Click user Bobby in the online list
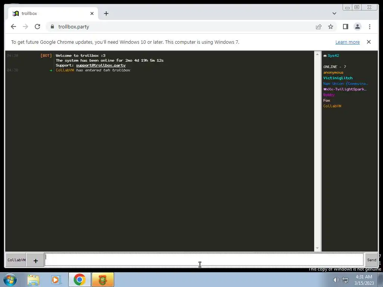The width and height of the screenshot is (383, 287). tap(329, 95)
